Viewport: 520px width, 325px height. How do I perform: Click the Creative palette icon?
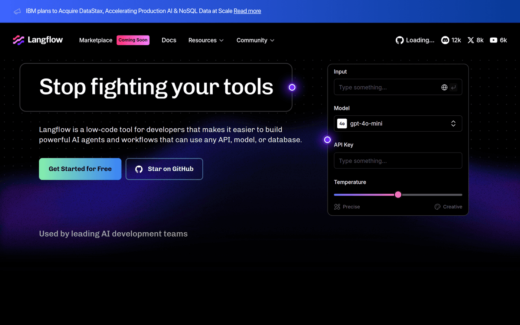tap(437, 207)
